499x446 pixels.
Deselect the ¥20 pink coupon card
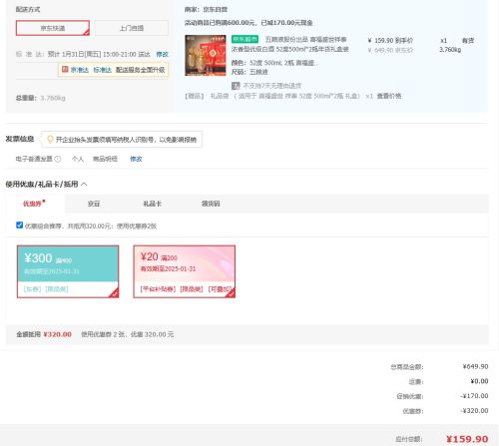[185, 271]
